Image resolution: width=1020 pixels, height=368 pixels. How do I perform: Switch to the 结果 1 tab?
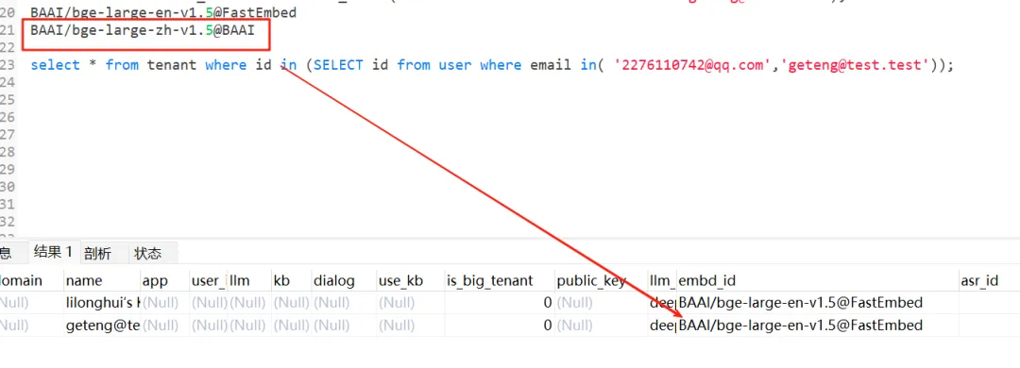(53, 252)
